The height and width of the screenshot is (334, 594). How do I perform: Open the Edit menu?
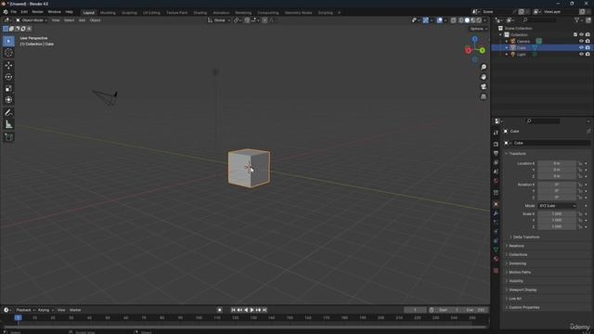click(x=24, y=12)
